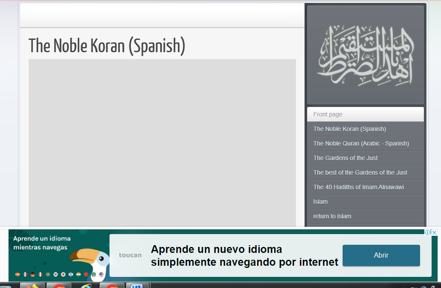
Task: Close the Toucan advertisement banner
Action: click(434, 232)
